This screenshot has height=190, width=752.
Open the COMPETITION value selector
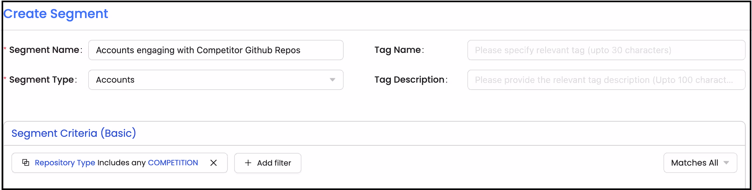[173, 162]
